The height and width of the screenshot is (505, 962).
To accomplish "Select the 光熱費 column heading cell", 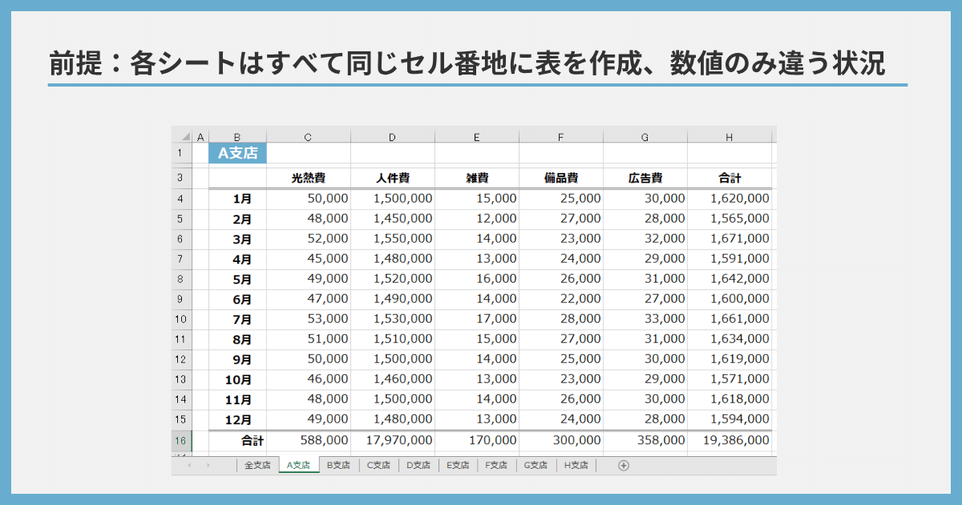I will click(x=309, y=177).
